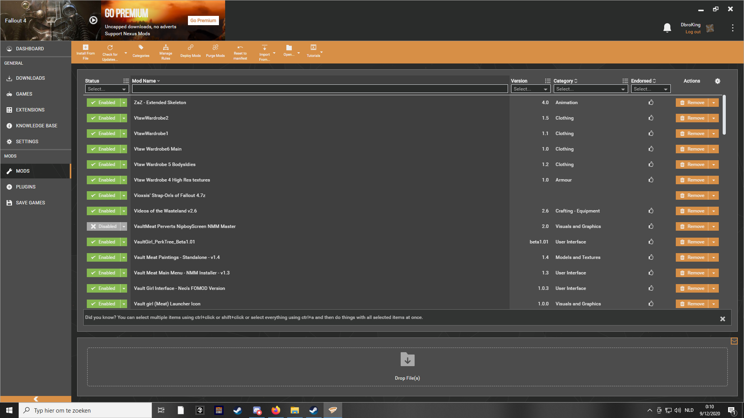Collapse the drop files panel
Viewport: 744px width, 418px height.
(734, 341)
